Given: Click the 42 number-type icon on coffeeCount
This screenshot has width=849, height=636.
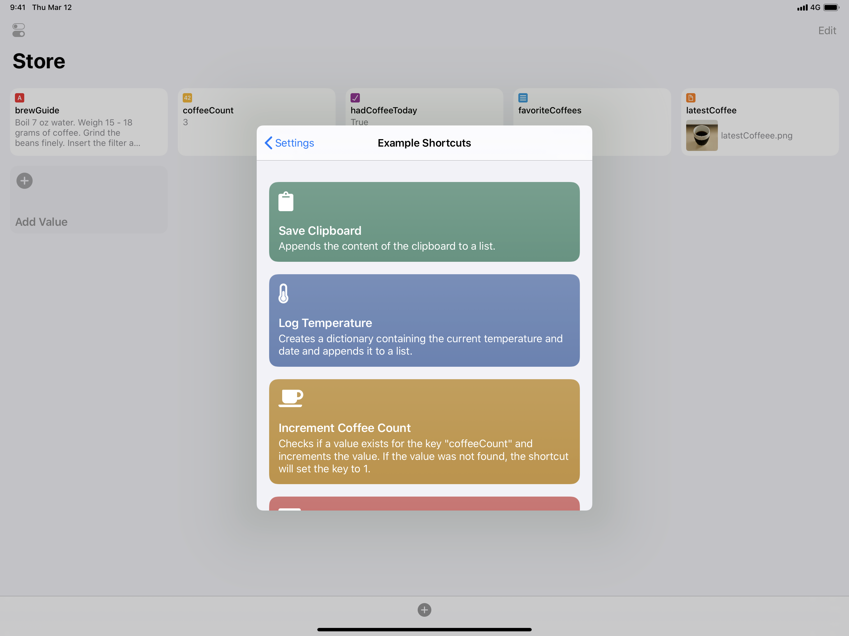Looking at the screenshot, I should (x=187, y=98).
